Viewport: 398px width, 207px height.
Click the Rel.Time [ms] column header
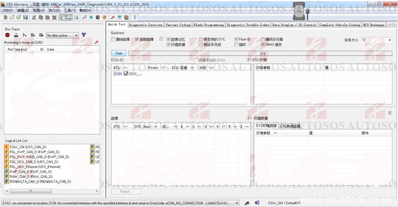[x=17, y=50]
